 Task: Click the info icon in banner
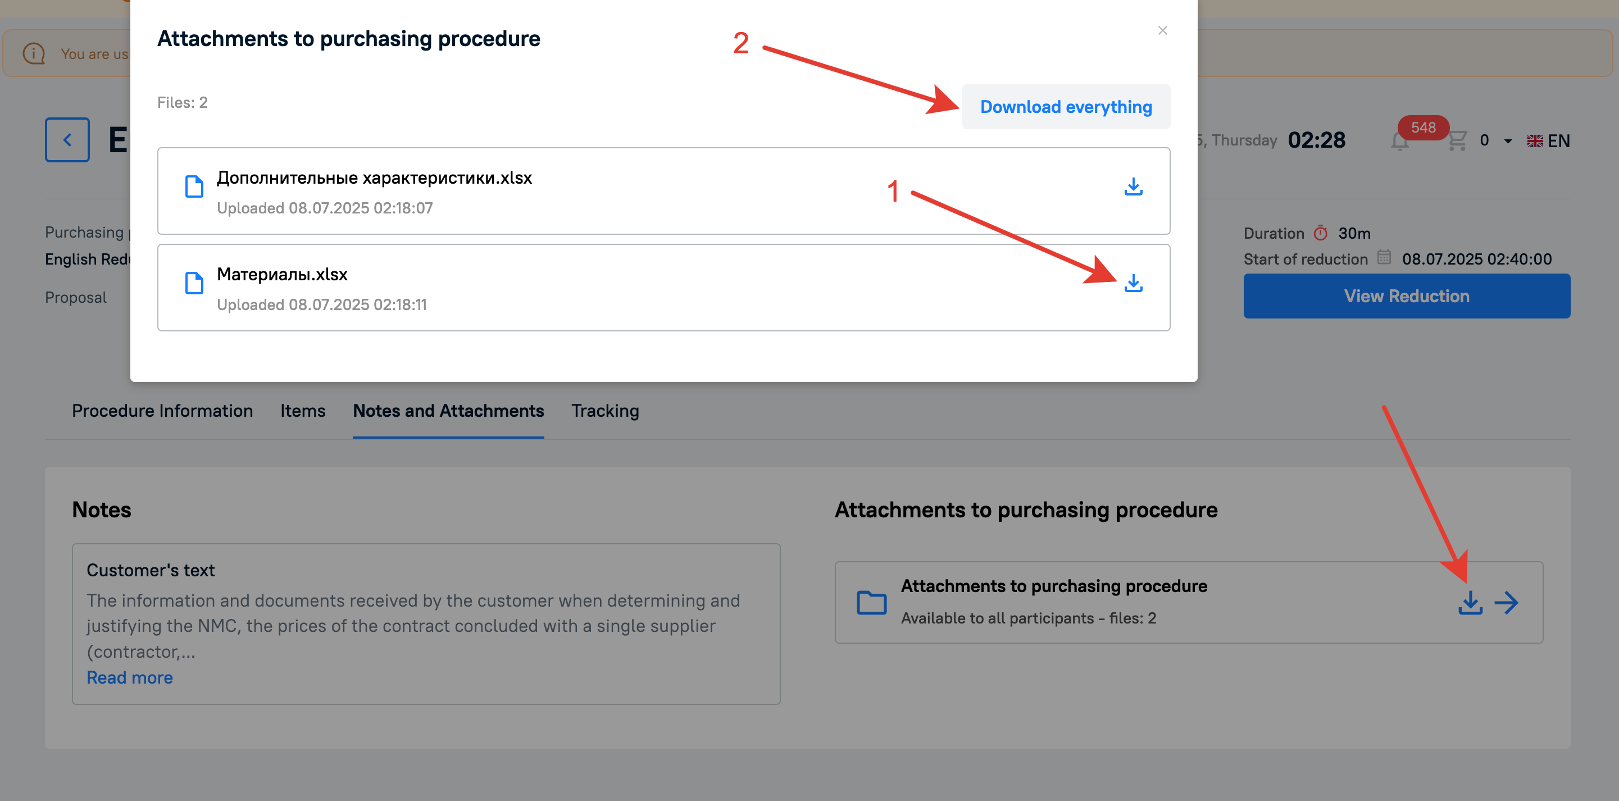(x=33, y=53)
